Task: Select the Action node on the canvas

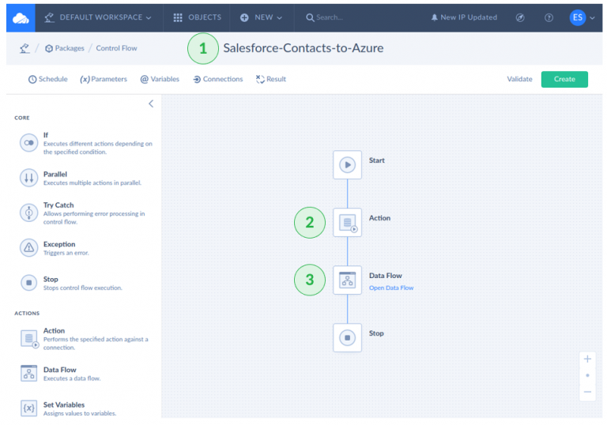Action: pyautogui.click(x=347, y=222)
